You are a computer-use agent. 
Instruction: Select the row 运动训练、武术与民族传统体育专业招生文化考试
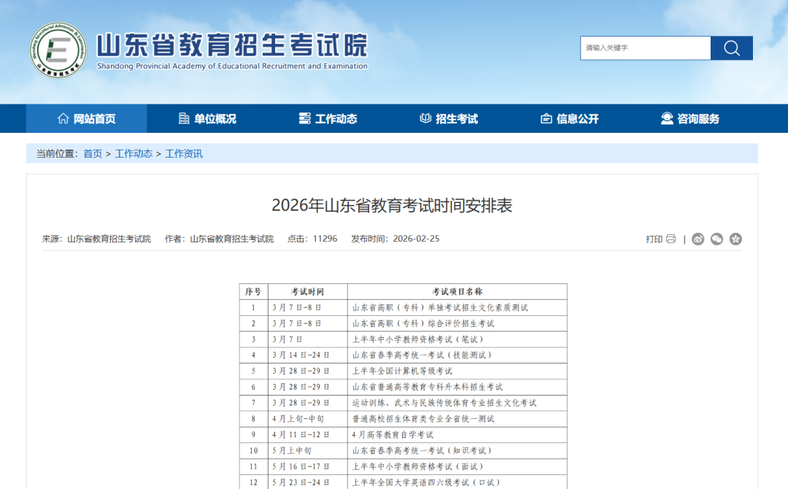403,403
